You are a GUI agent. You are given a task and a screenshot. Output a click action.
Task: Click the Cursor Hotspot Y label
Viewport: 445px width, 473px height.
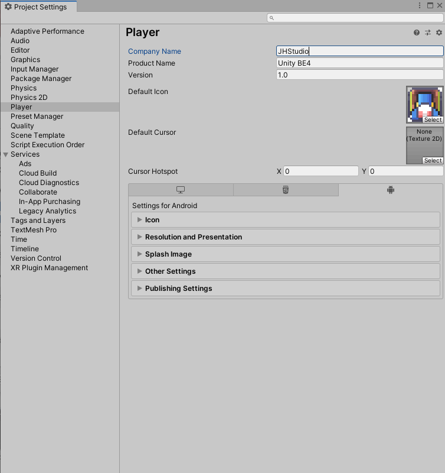point(364,171)
